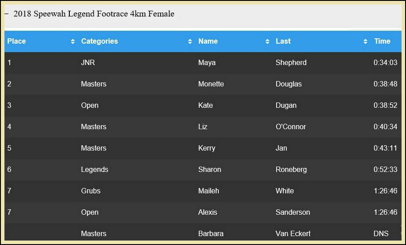Click the sort arrows beside Name
Viewport: 406px width, 245px height.
coord(267,41)
